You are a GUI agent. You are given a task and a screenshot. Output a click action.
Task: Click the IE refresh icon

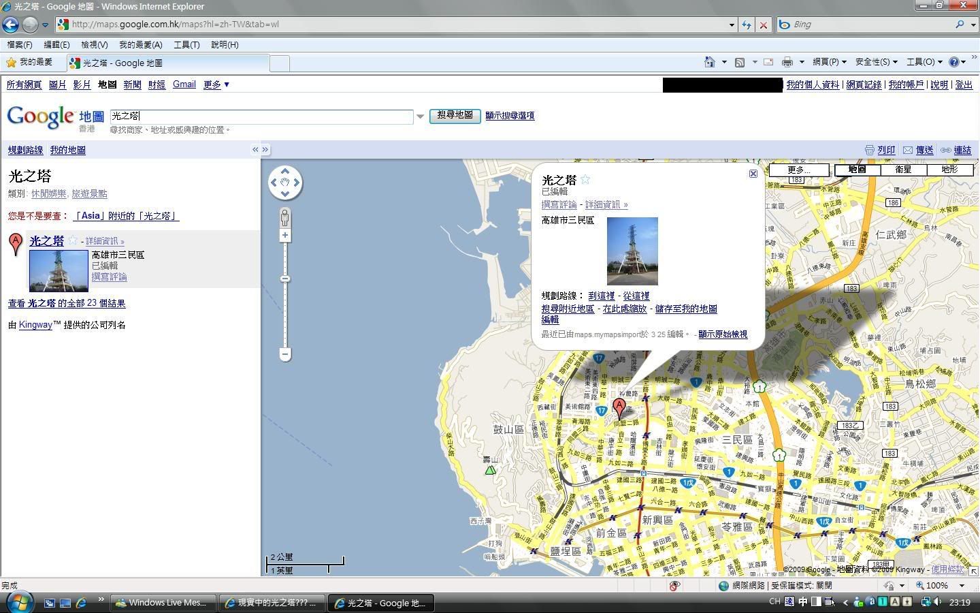747,25
